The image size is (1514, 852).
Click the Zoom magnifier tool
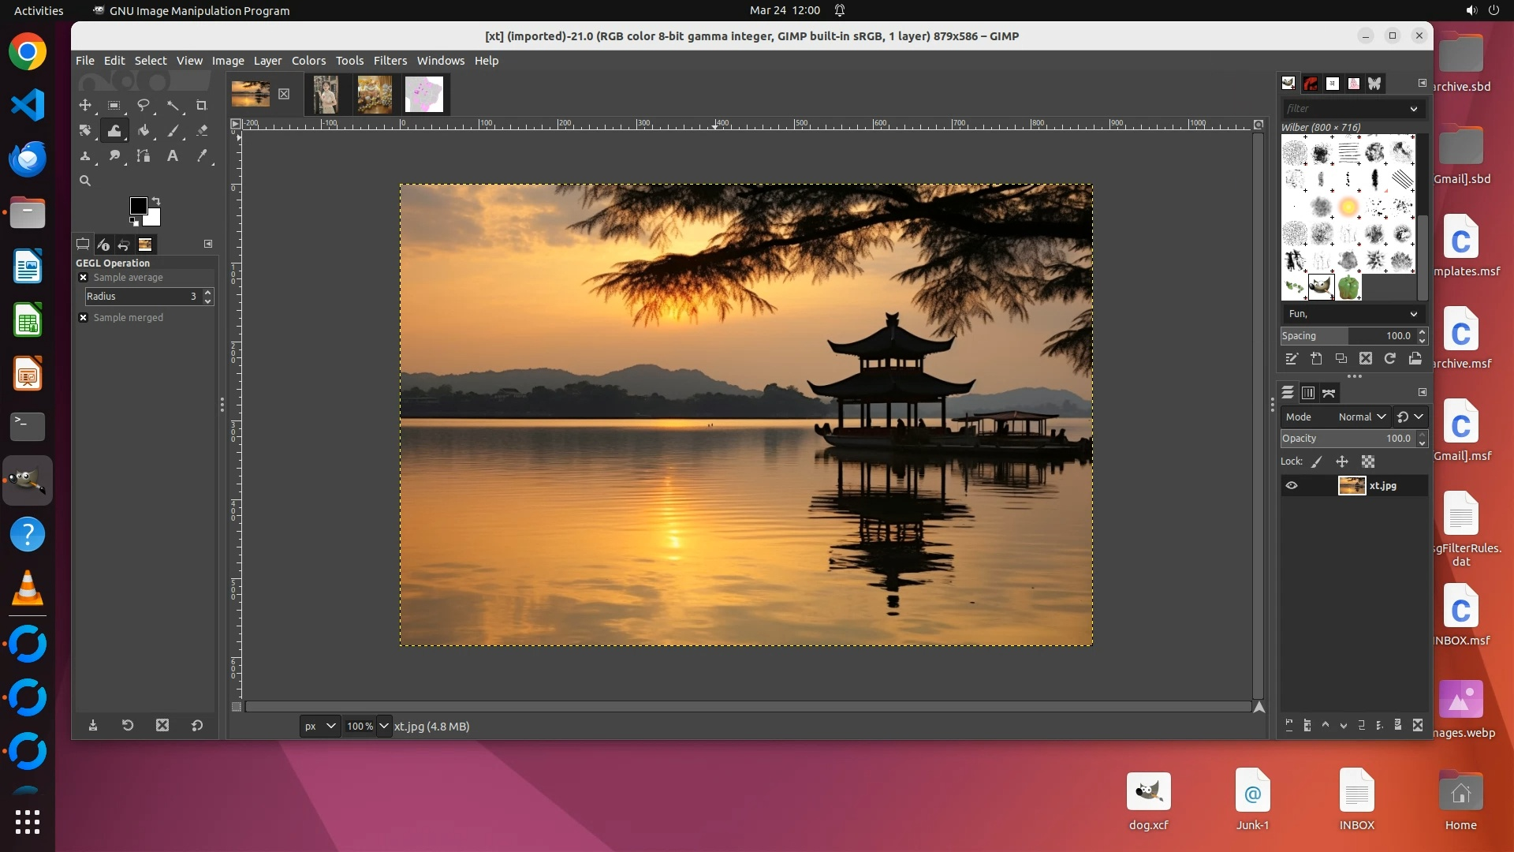[x=85, y=181]
